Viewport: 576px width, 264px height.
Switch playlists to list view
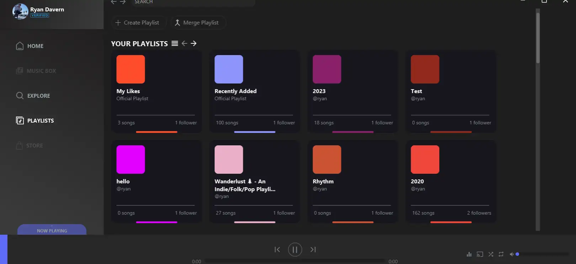click(175, 43)
